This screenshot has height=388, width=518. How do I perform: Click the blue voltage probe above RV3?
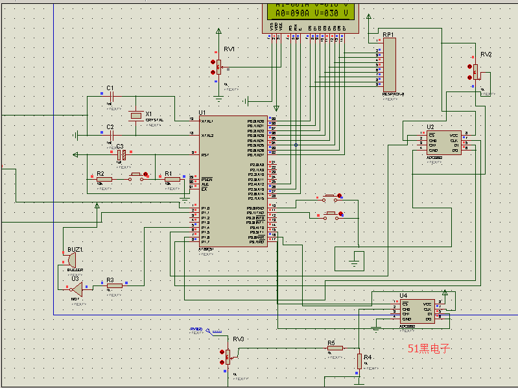tap(209, 331)
